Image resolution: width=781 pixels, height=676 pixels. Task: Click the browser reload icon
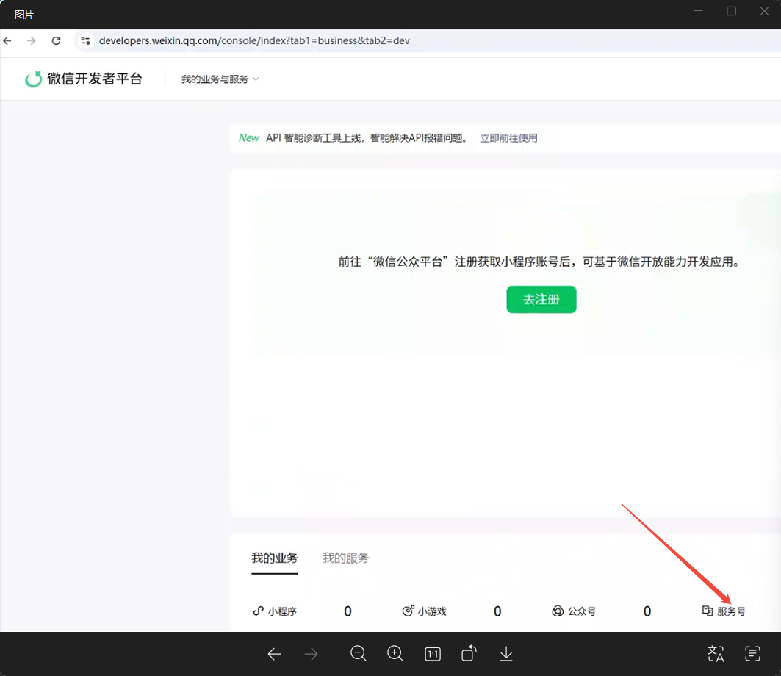(57, 41)
